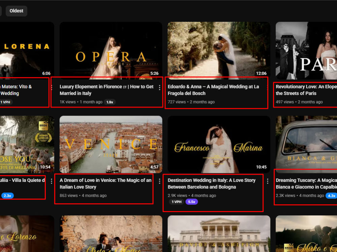Open options menu for Matera Vito video
Screen dimensions: 337x252
(52, 87)
